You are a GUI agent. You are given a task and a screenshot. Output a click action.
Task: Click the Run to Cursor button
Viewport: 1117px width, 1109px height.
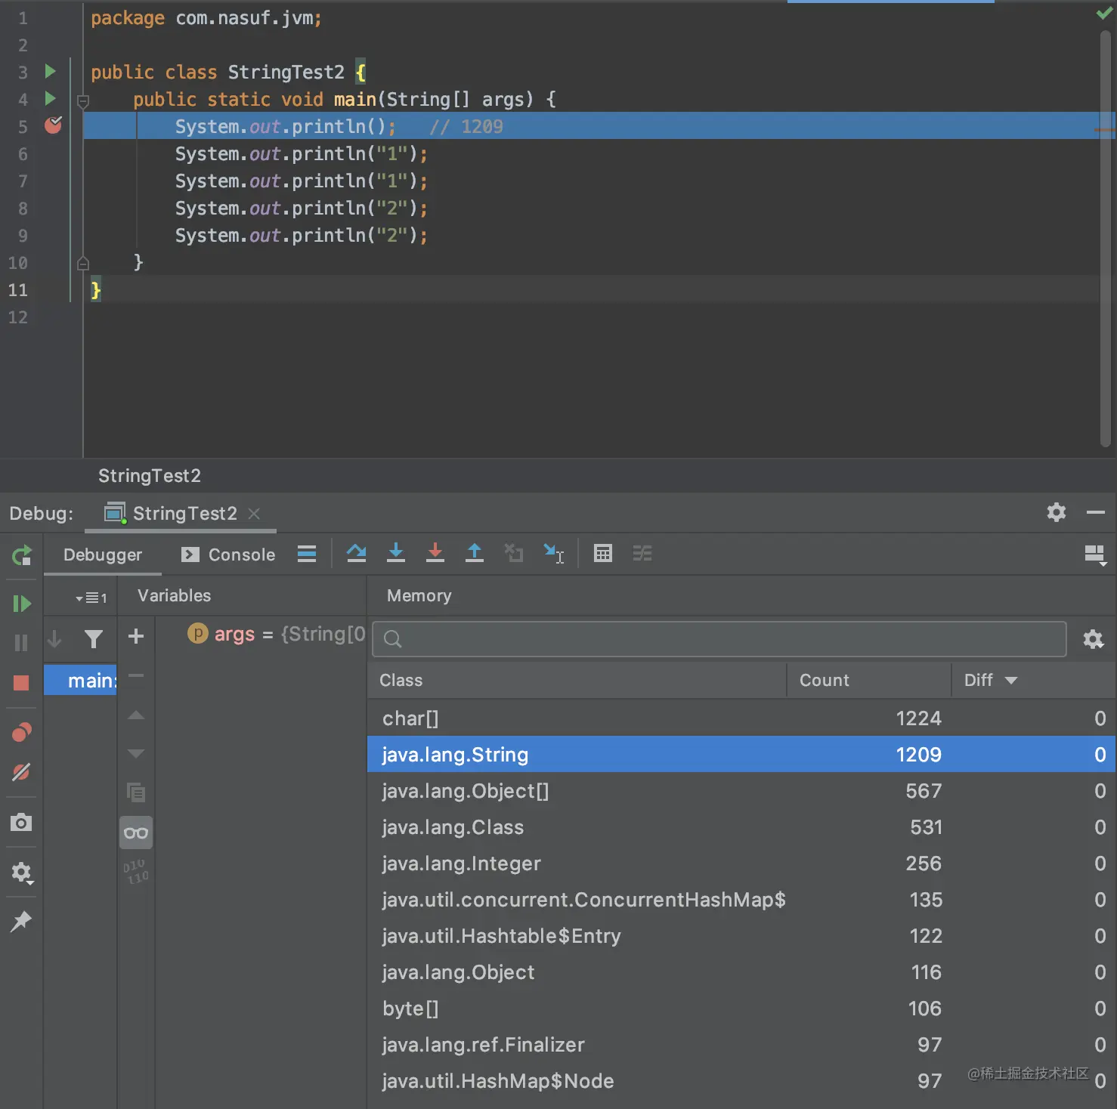[554, 554]
